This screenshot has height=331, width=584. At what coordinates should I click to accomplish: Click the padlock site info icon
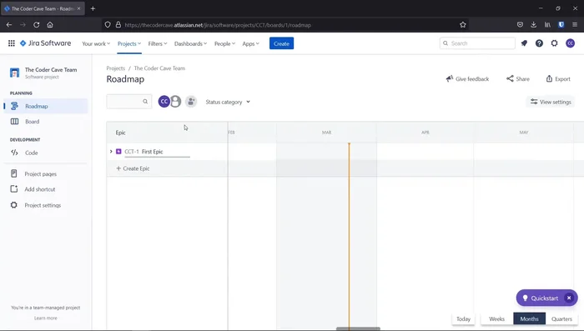coord(118,25)
